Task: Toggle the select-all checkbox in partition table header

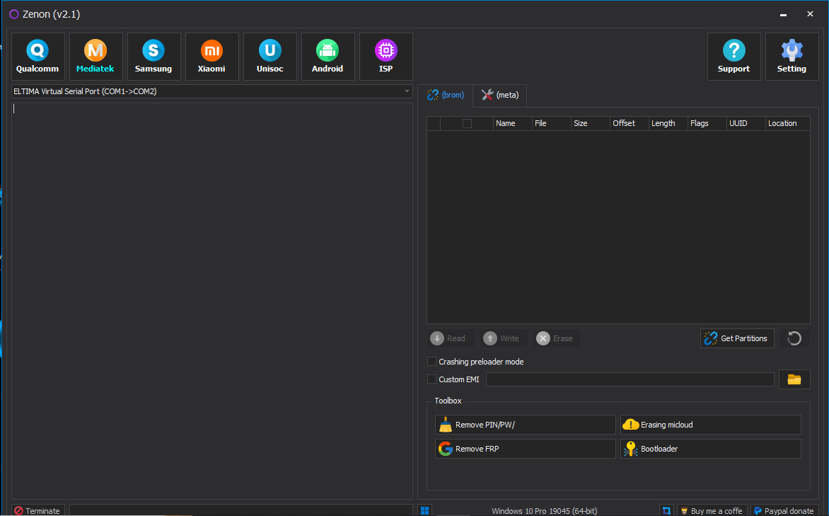Action: point(467,123)
